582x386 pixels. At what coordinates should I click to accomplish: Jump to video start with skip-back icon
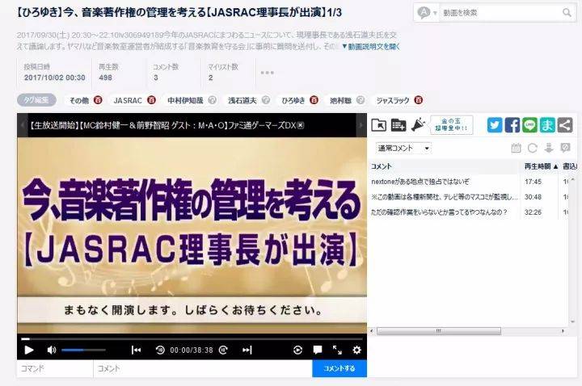tap(136, 350)
